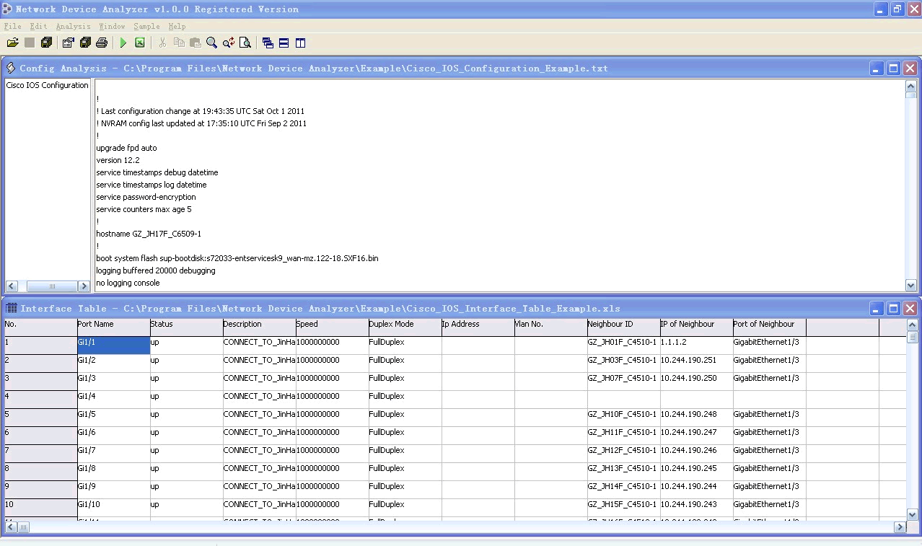Click the Find and Replace icon
The image size is (922, 546).
point(229,43)
